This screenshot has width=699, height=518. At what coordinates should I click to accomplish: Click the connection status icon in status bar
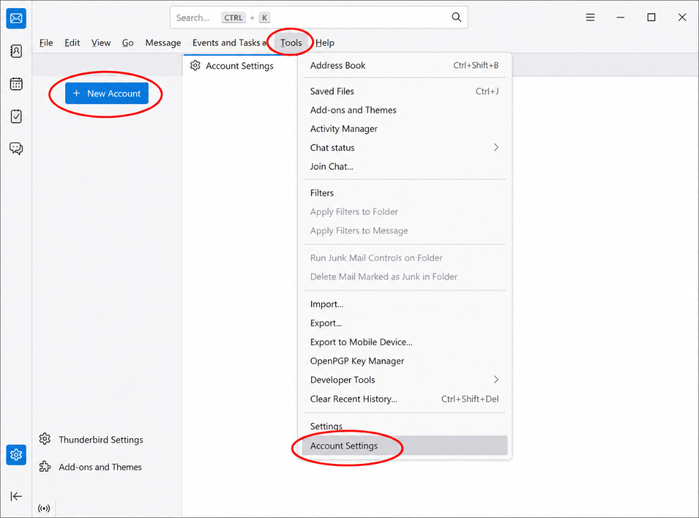(x=44, y=508)
